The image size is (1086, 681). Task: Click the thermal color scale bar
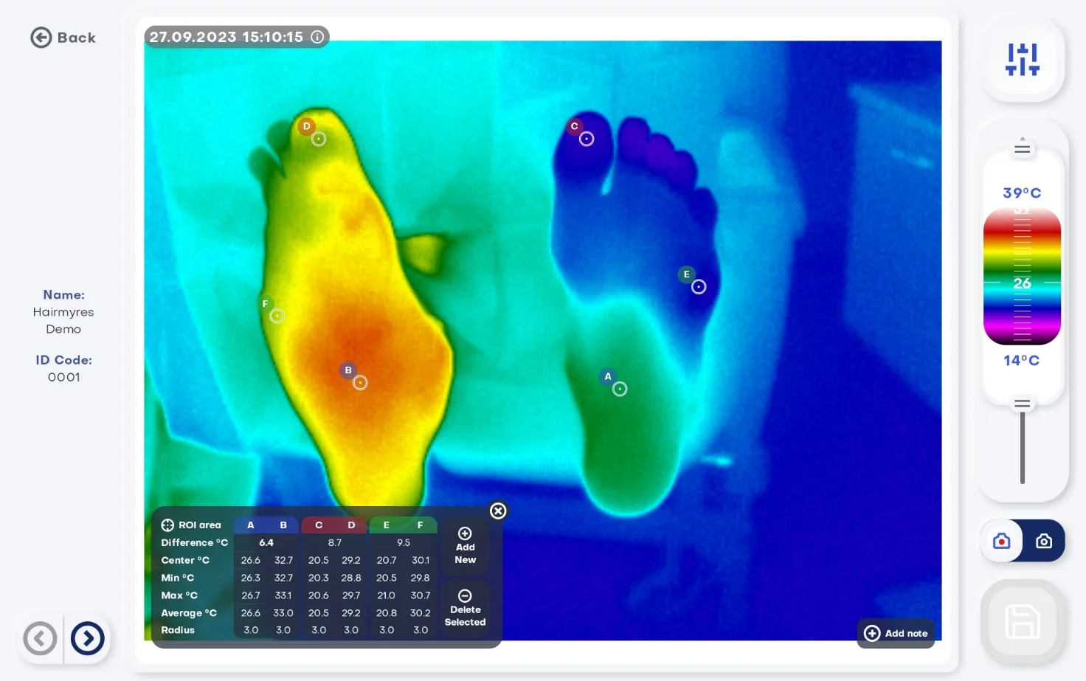click(x=1022, y=277)
